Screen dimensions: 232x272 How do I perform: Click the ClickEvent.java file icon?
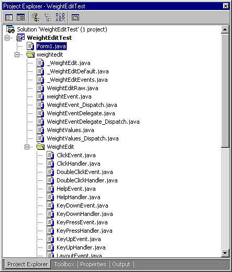[x=50, y=155]
